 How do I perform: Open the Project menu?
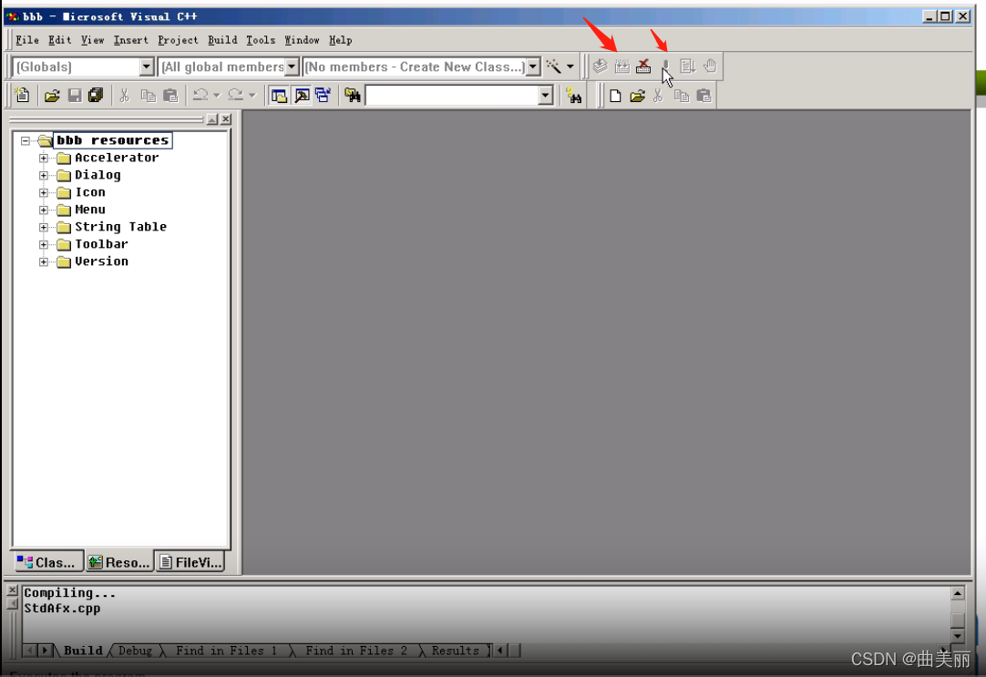[x=178, y=40]
